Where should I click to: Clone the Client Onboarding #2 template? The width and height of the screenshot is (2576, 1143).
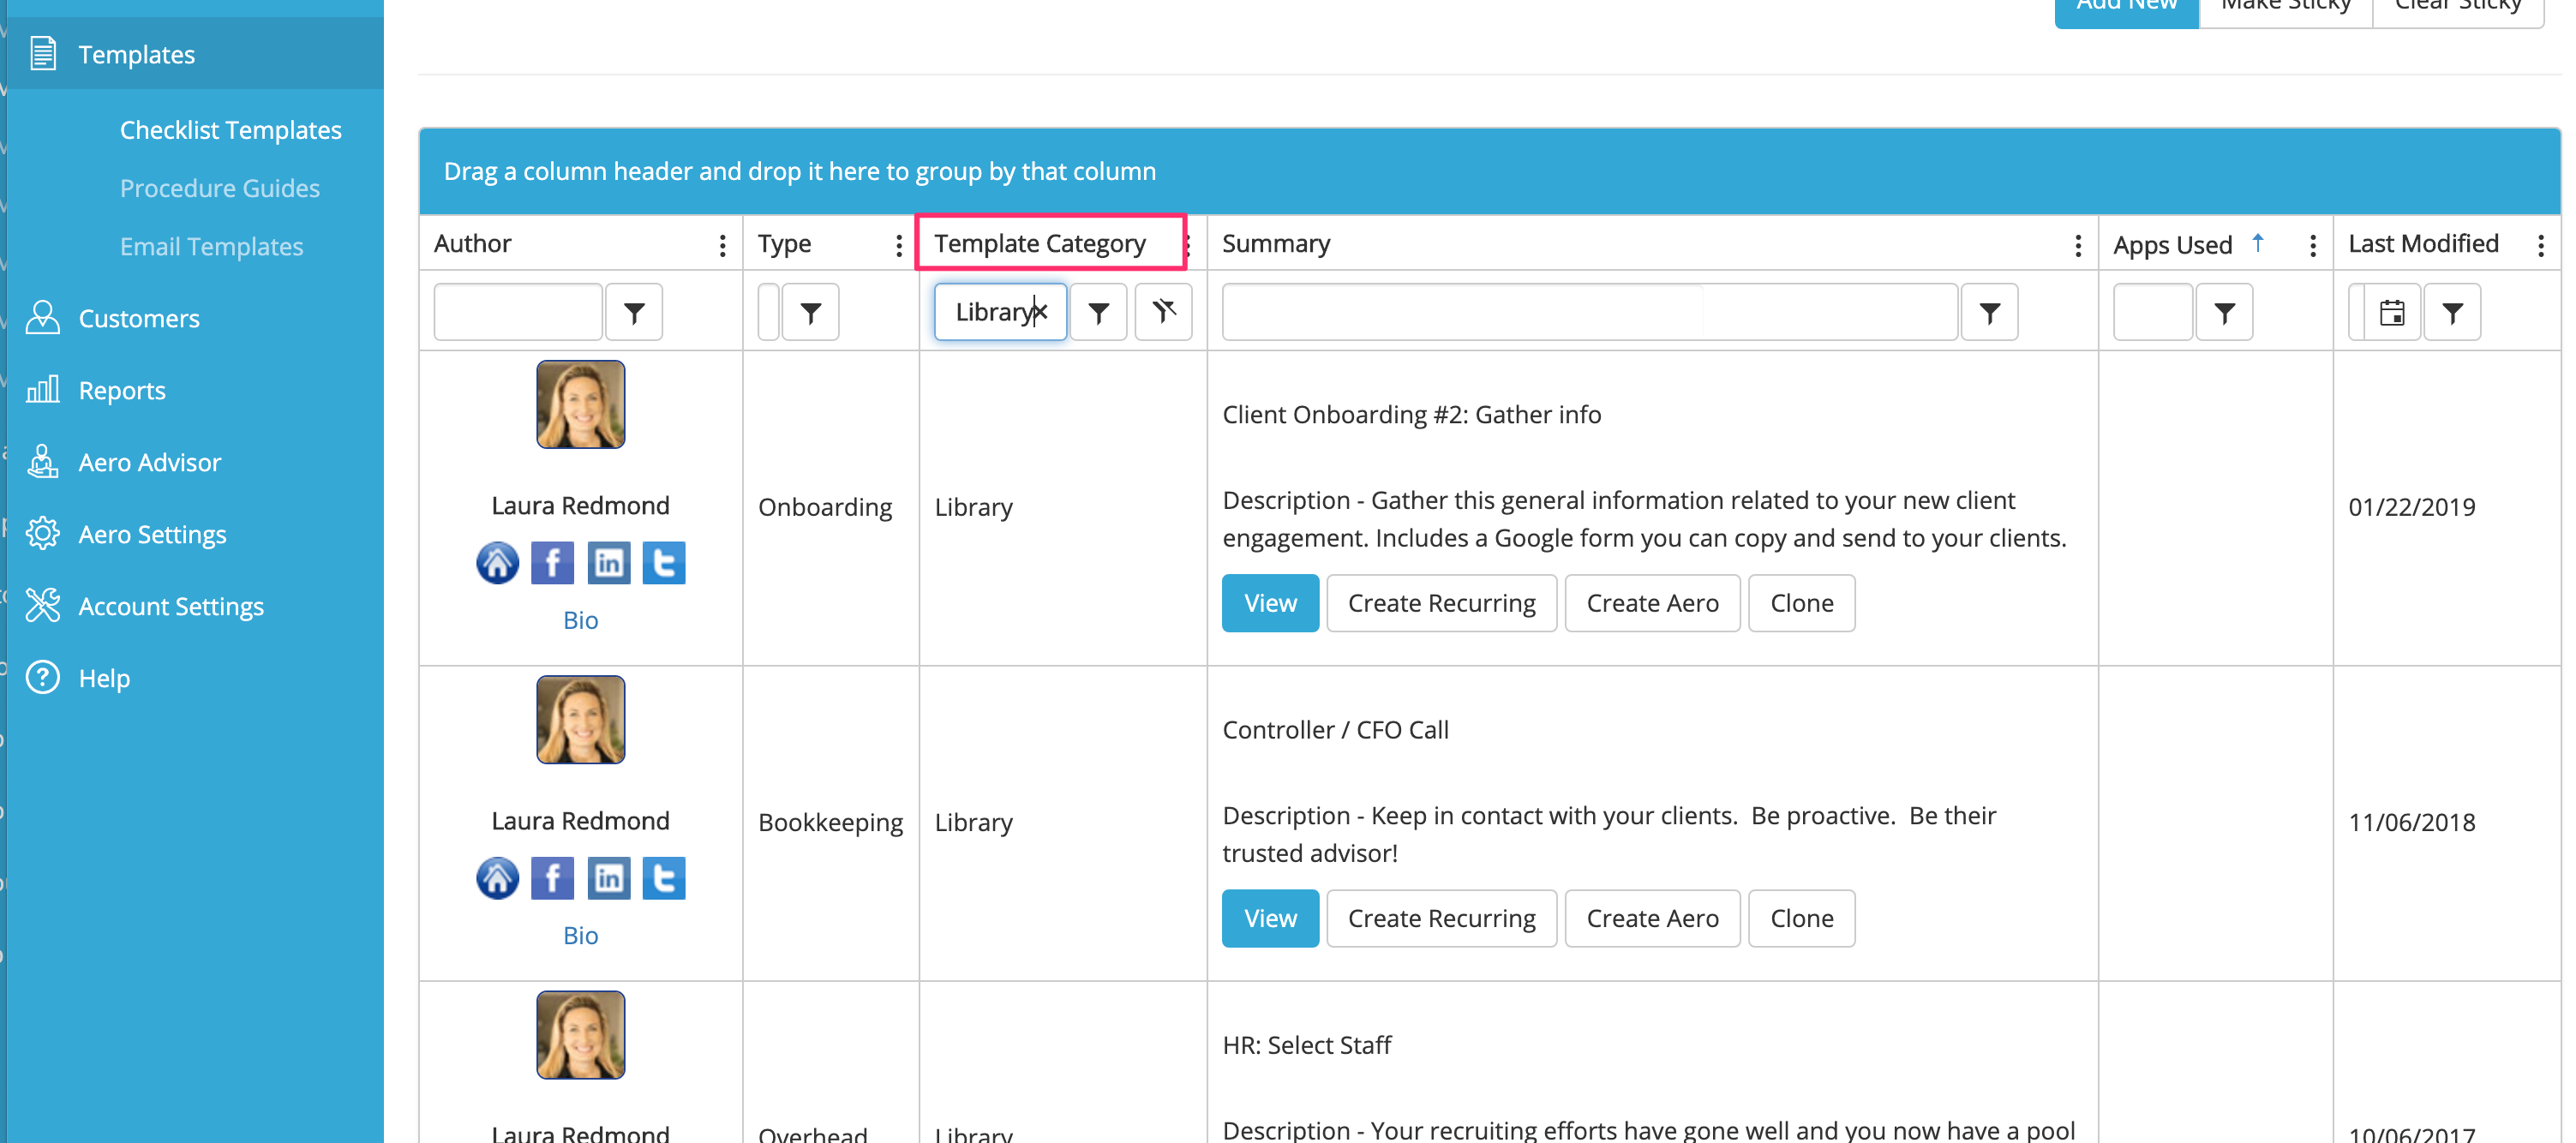coord(1802,603)
